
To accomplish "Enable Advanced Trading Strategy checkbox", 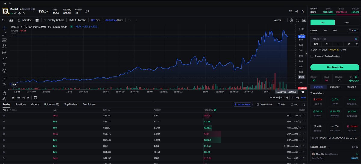I will tap(312, 56).
